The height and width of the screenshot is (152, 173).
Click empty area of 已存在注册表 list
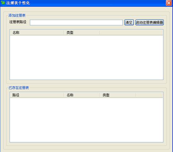[86, 120]
